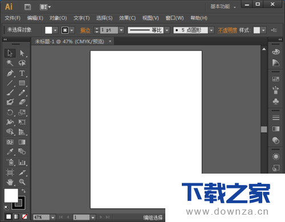Set None mode (red slash) button
The image size is (285, 222).
25,217
